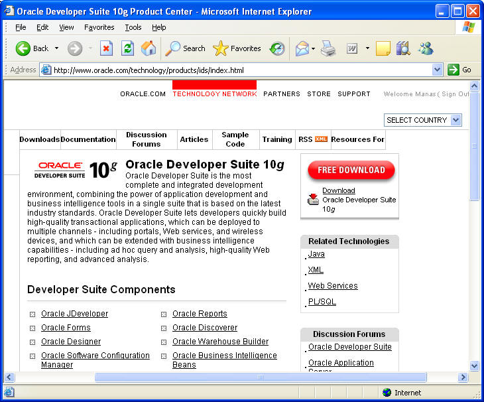
Task: Open the Java related technology link
Action: coord(316,254)
